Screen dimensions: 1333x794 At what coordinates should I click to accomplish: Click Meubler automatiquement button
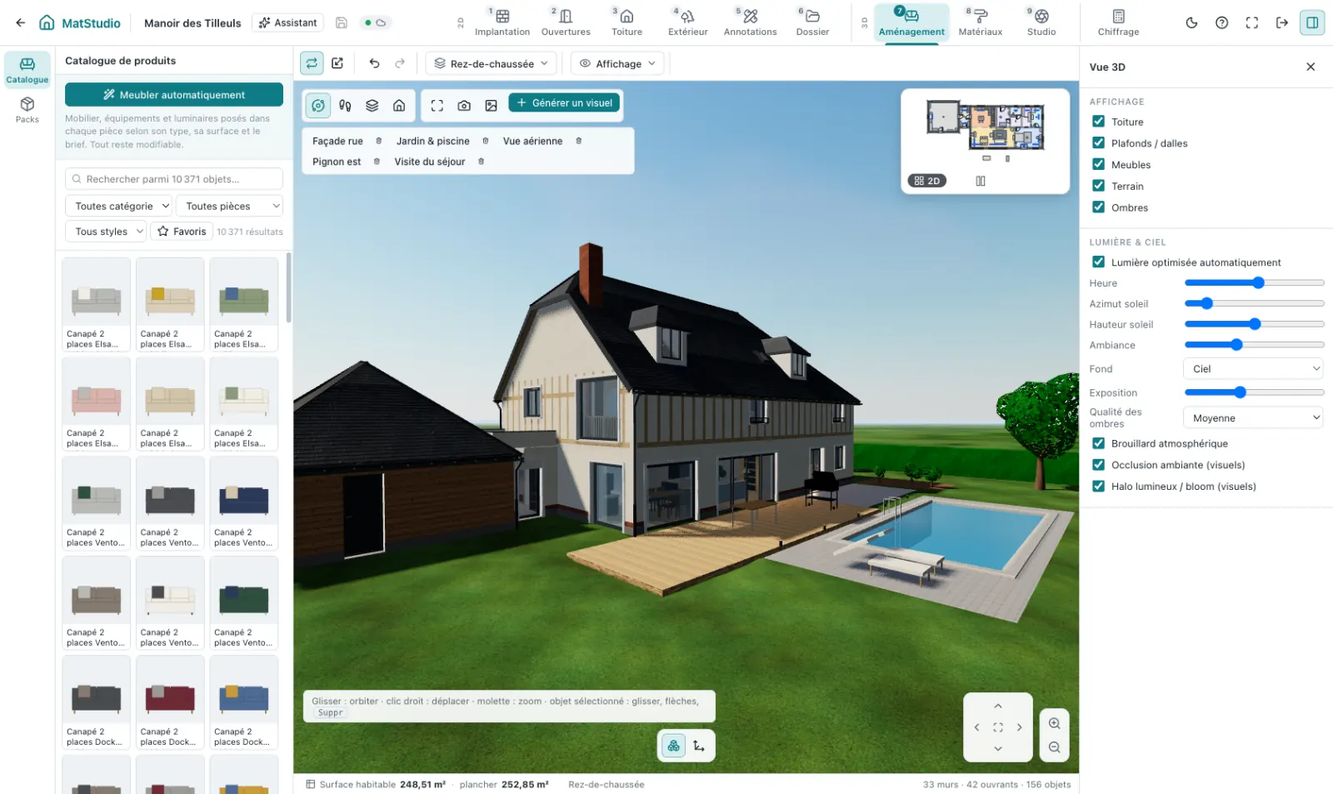[x=174, y=95]
